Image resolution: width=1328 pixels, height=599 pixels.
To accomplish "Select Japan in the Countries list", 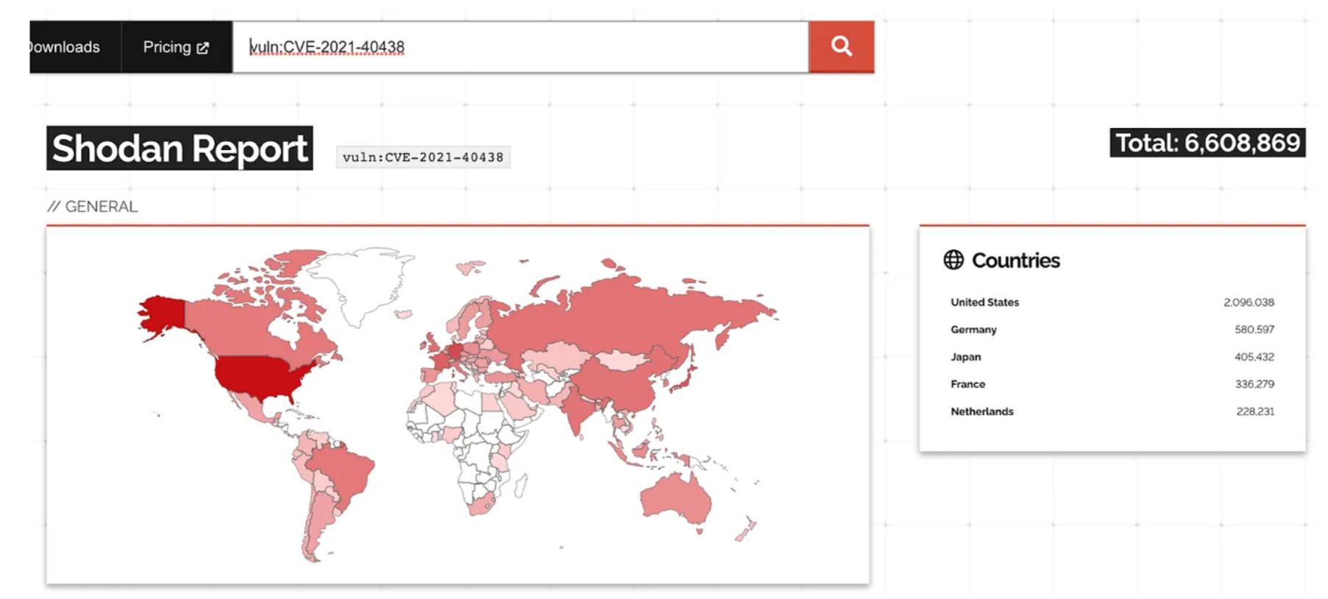I will [x=965, y=357].
